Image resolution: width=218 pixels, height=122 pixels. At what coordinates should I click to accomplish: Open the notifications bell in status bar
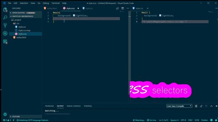[216, 120]
